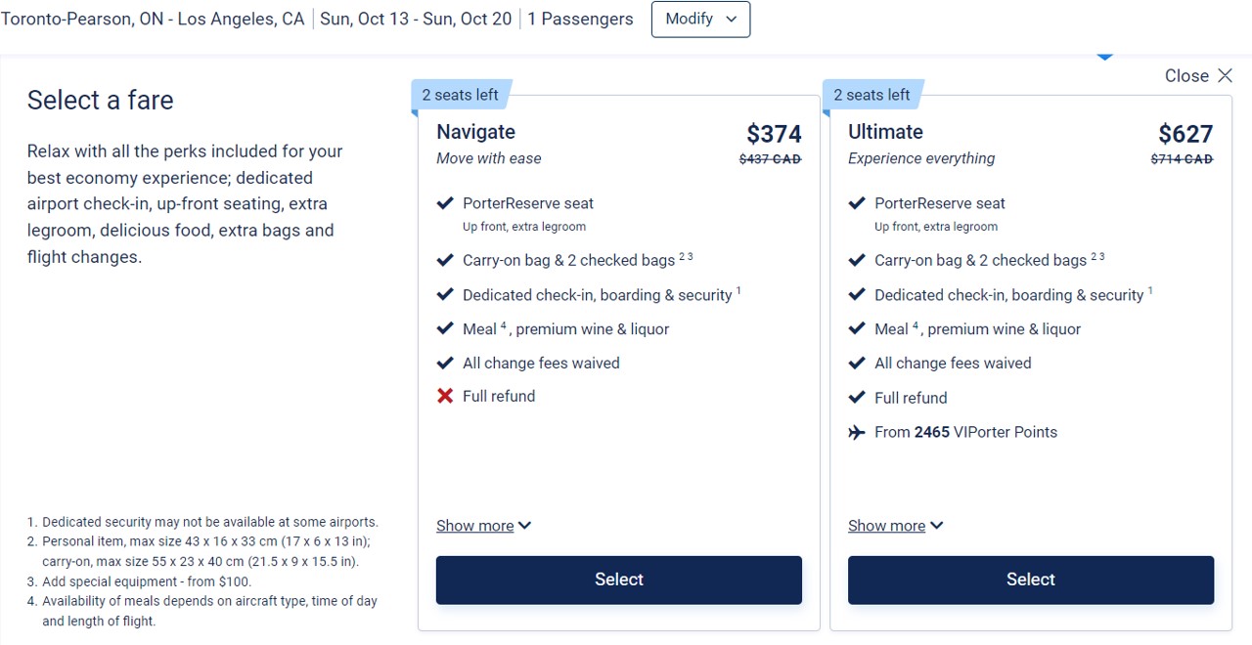This screenshot has height=645, width=1252.
Task: Click Navigate's Carry-on bag checkmark icon
Action: pyautogui.click(x=445, y=260)
